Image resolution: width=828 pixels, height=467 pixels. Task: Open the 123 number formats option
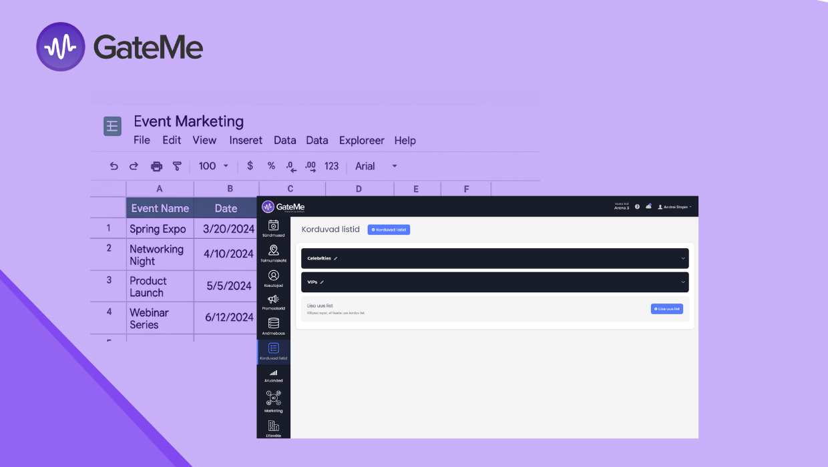332,166
